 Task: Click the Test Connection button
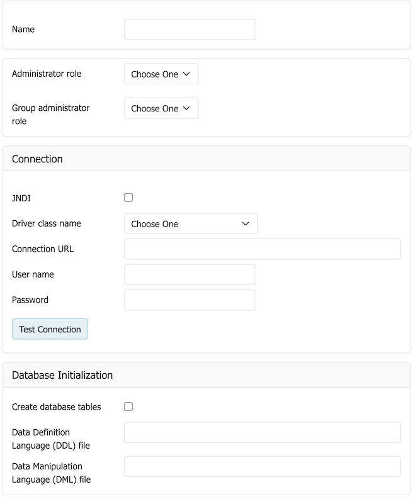[x=50, y=329]
